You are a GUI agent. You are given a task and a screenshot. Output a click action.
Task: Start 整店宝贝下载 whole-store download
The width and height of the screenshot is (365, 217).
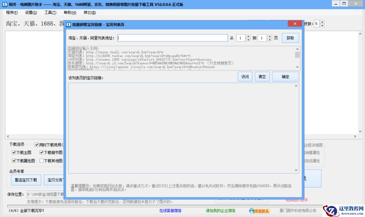pos(26,180)
